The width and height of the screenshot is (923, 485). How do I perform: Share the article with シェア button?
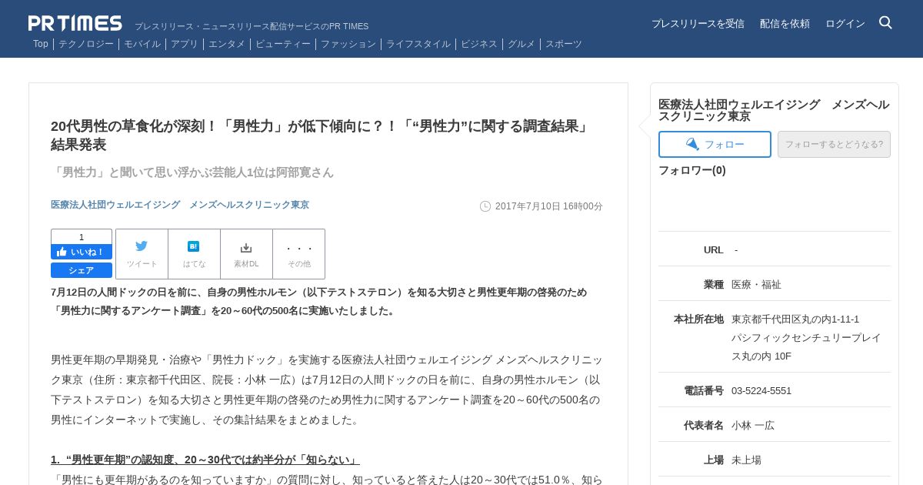click(82, 270)
